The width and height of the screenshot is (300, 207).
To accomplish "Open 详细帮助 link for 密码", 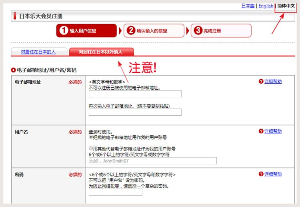I will [273, 174].
